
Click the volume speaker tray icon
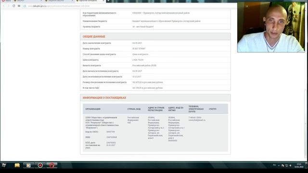291,165
